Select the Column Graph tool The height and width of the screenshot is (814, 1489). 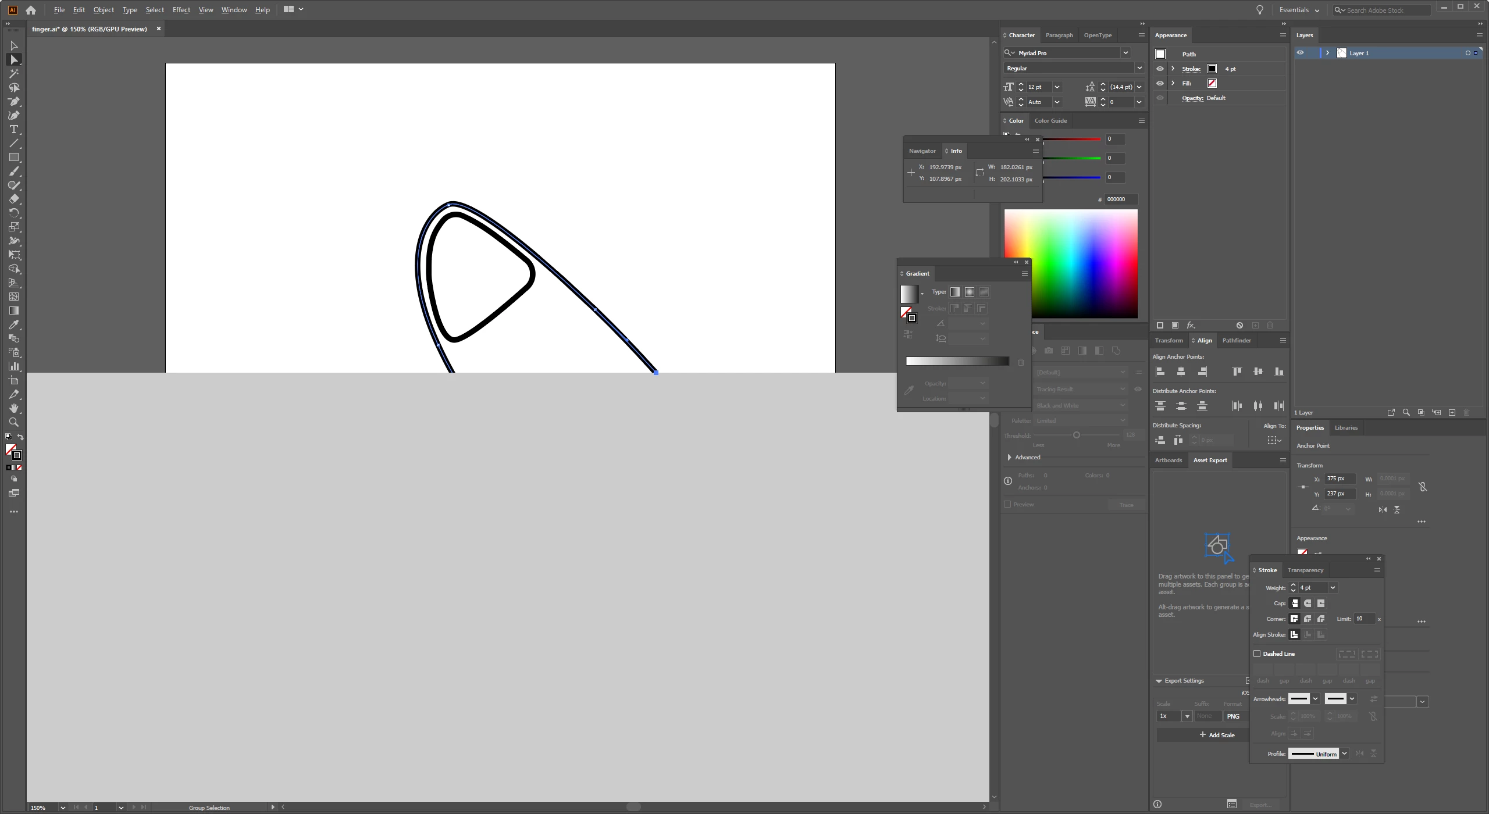pyautogui.click(x=14, y=366)
